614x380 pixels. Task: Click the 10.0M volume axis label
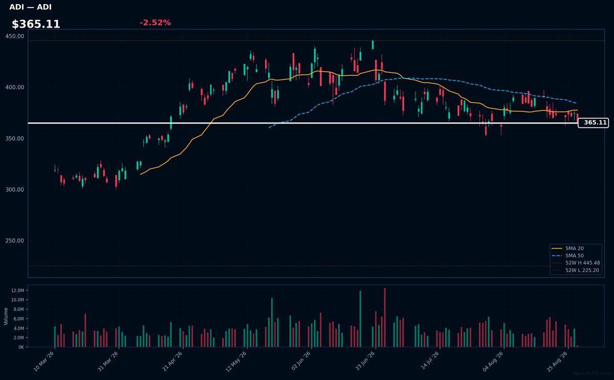(x=17, y=300)
